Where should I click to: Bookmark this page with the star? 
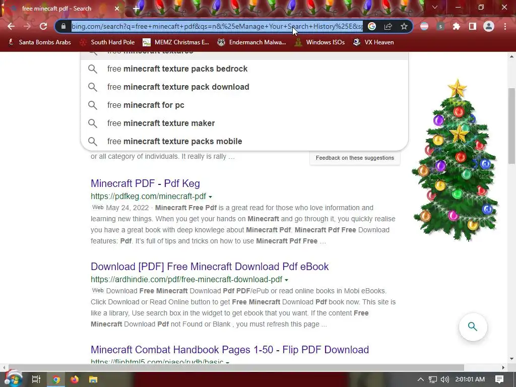coord(404,26)
